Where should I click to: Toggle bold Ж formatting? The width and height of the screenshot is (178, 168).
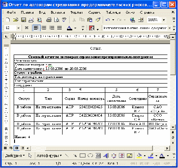(x=26, y=28)
